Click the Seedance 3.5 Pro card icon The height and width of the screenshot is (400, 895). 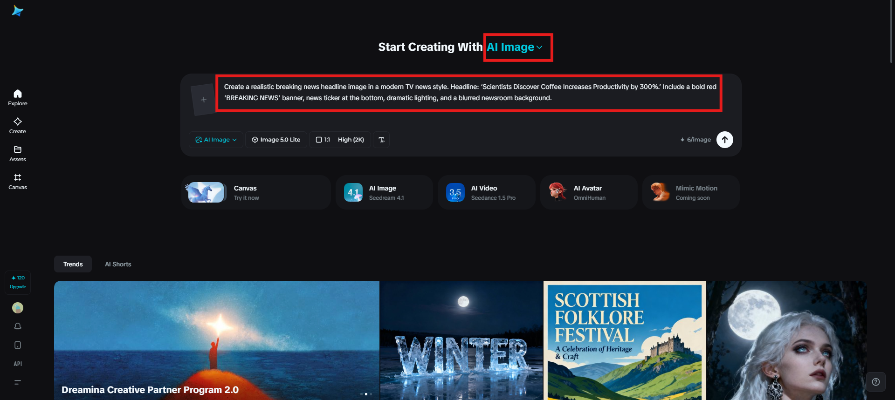[x=455, y=192]
